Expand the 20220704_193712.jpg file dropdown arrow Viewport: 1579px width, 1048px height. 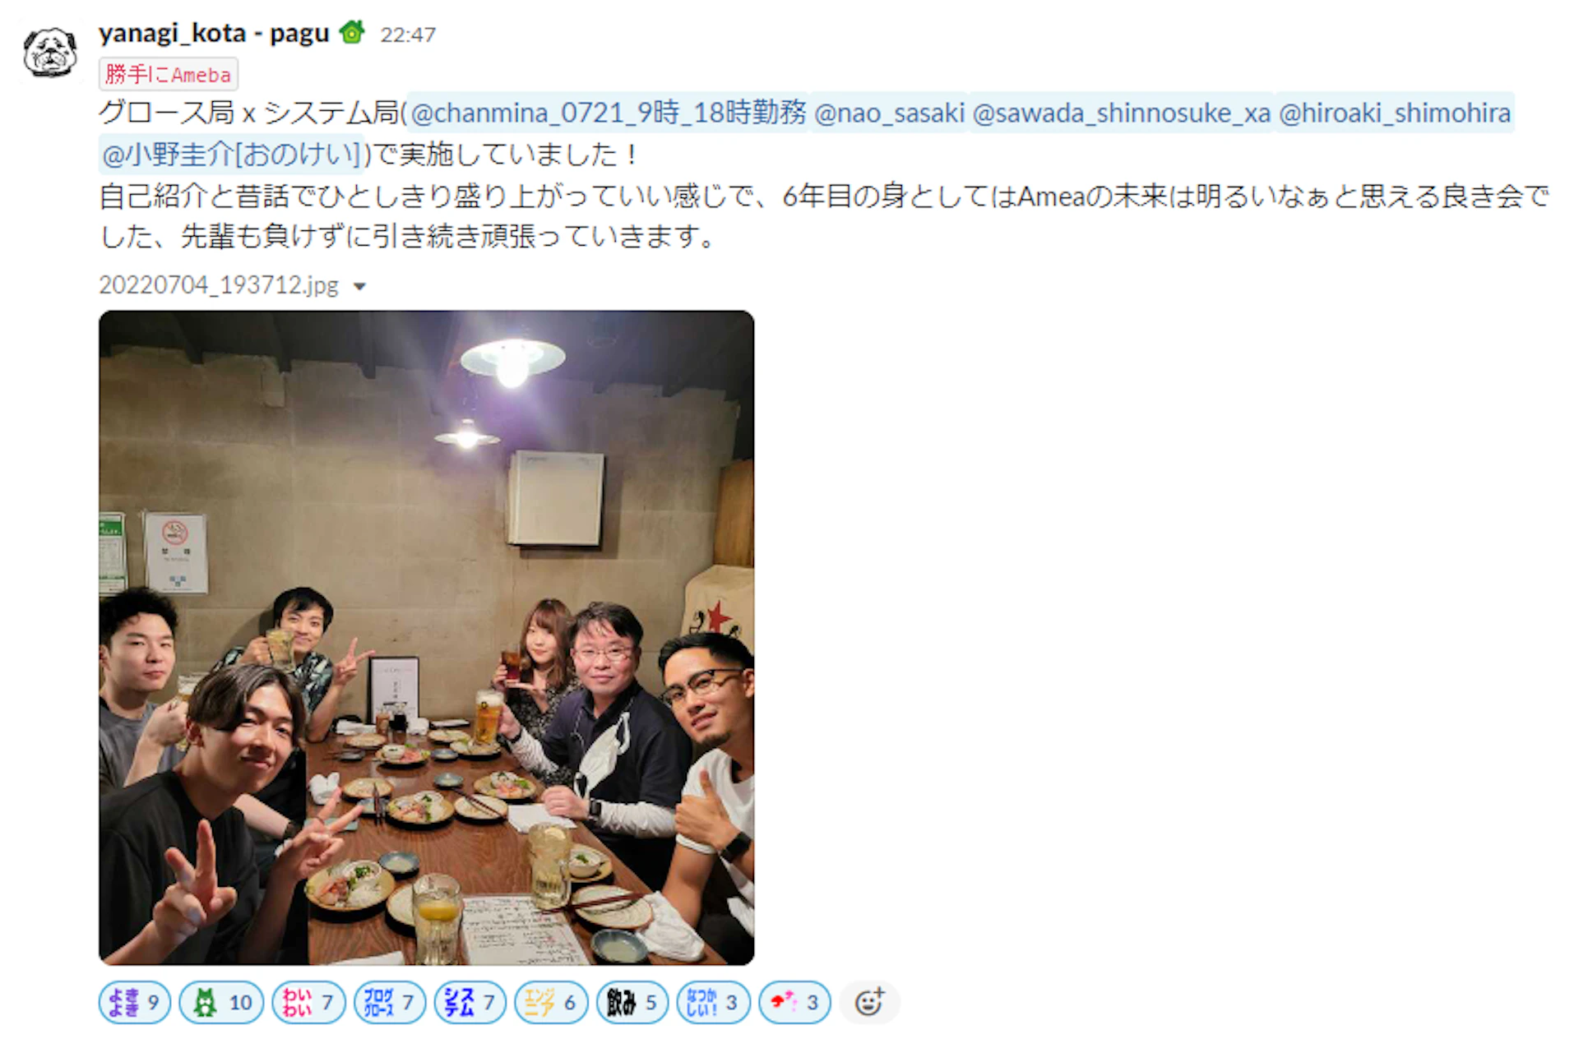click(x=359, y=287)
